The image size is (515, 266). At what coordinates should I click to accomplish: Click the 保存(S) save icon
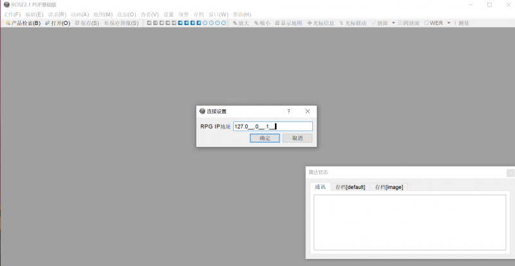pyautogui.click(x=77, y=23)
